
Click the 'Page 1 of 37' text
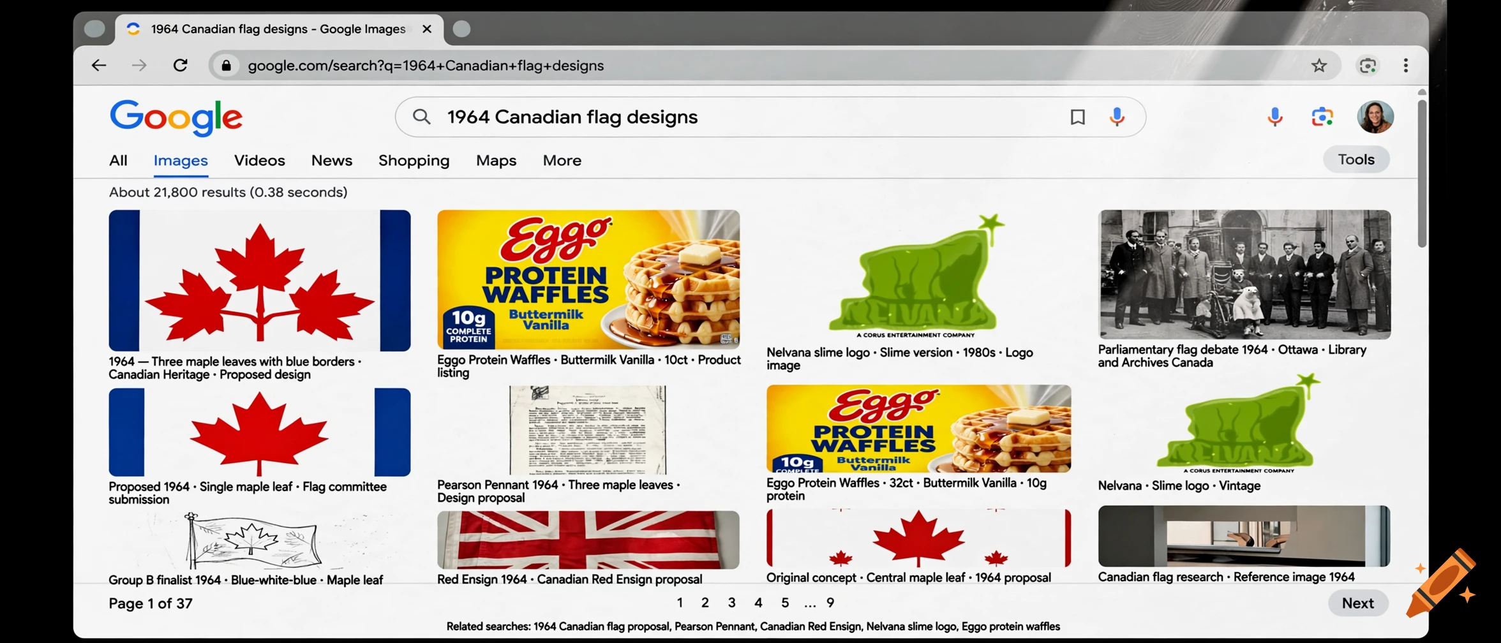tap(151, 603)
